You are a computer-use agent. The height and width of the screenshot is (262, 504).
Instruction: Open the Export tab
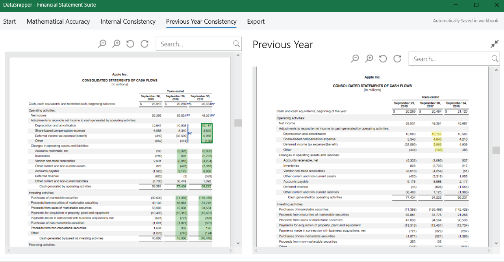(256, 21)
